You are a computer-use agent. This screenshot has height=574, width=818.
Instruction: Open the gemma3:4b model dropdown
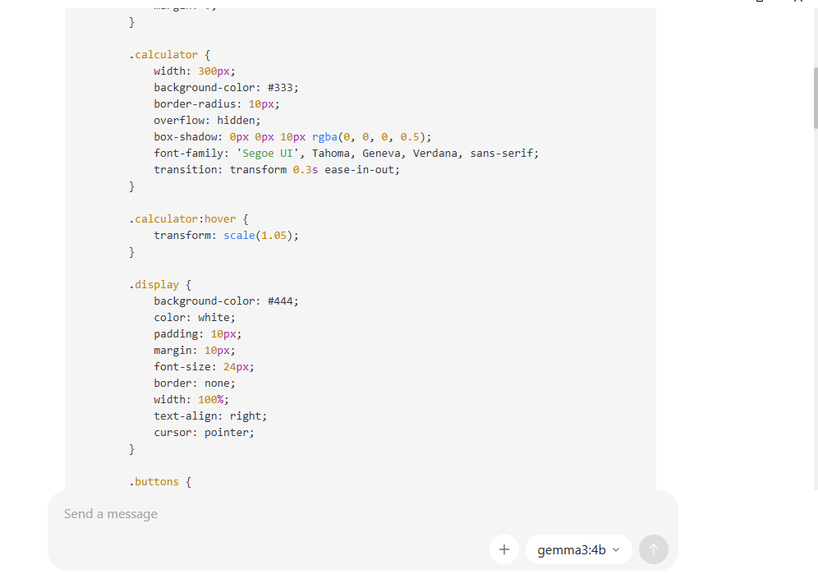[x=578, y=549]
